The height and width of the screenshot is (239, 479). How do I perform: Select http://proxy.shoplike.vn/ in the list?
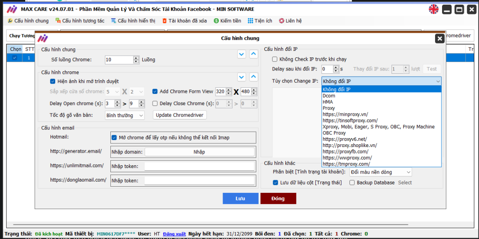[381, 145]
